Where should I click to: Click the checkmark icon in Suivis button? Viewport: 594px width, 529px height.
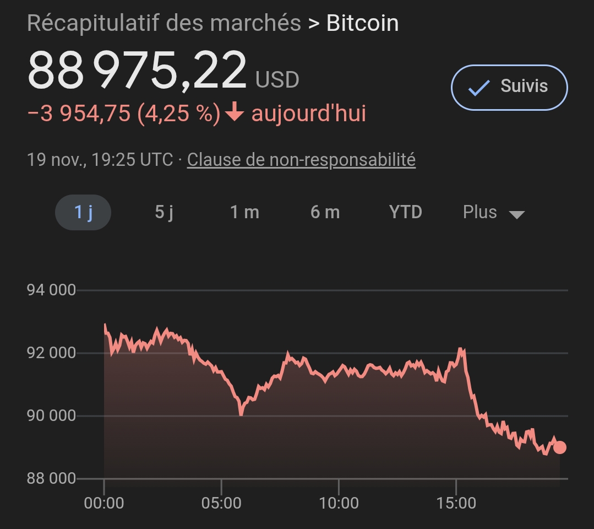click(x=478, y=88)
